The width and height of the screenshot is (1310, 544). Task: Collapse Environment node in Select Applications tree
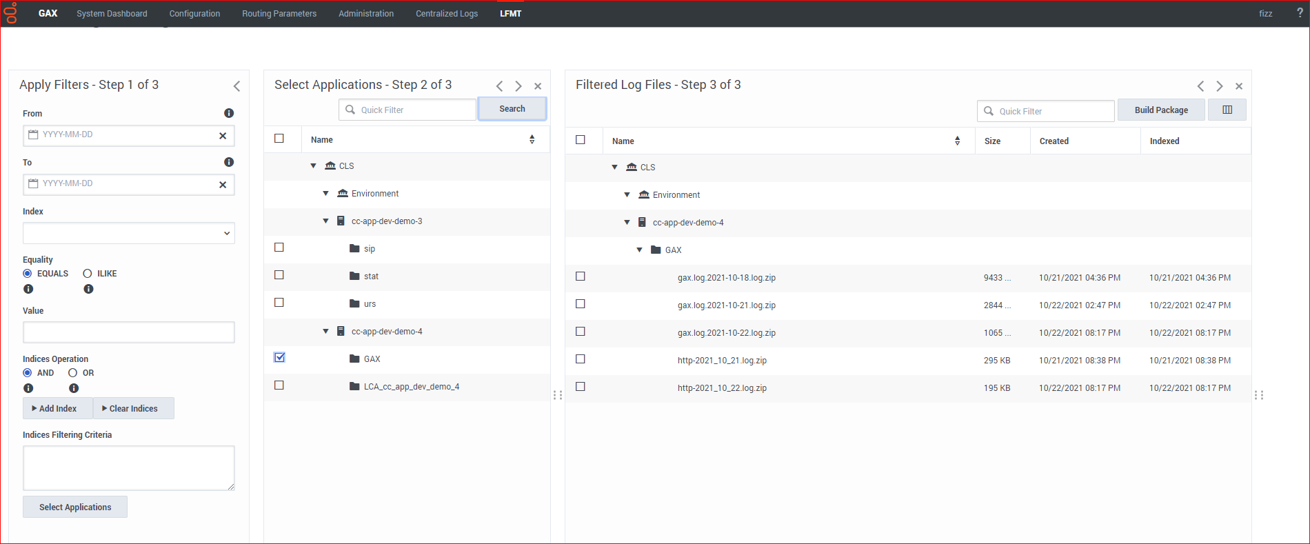point(326,194)
